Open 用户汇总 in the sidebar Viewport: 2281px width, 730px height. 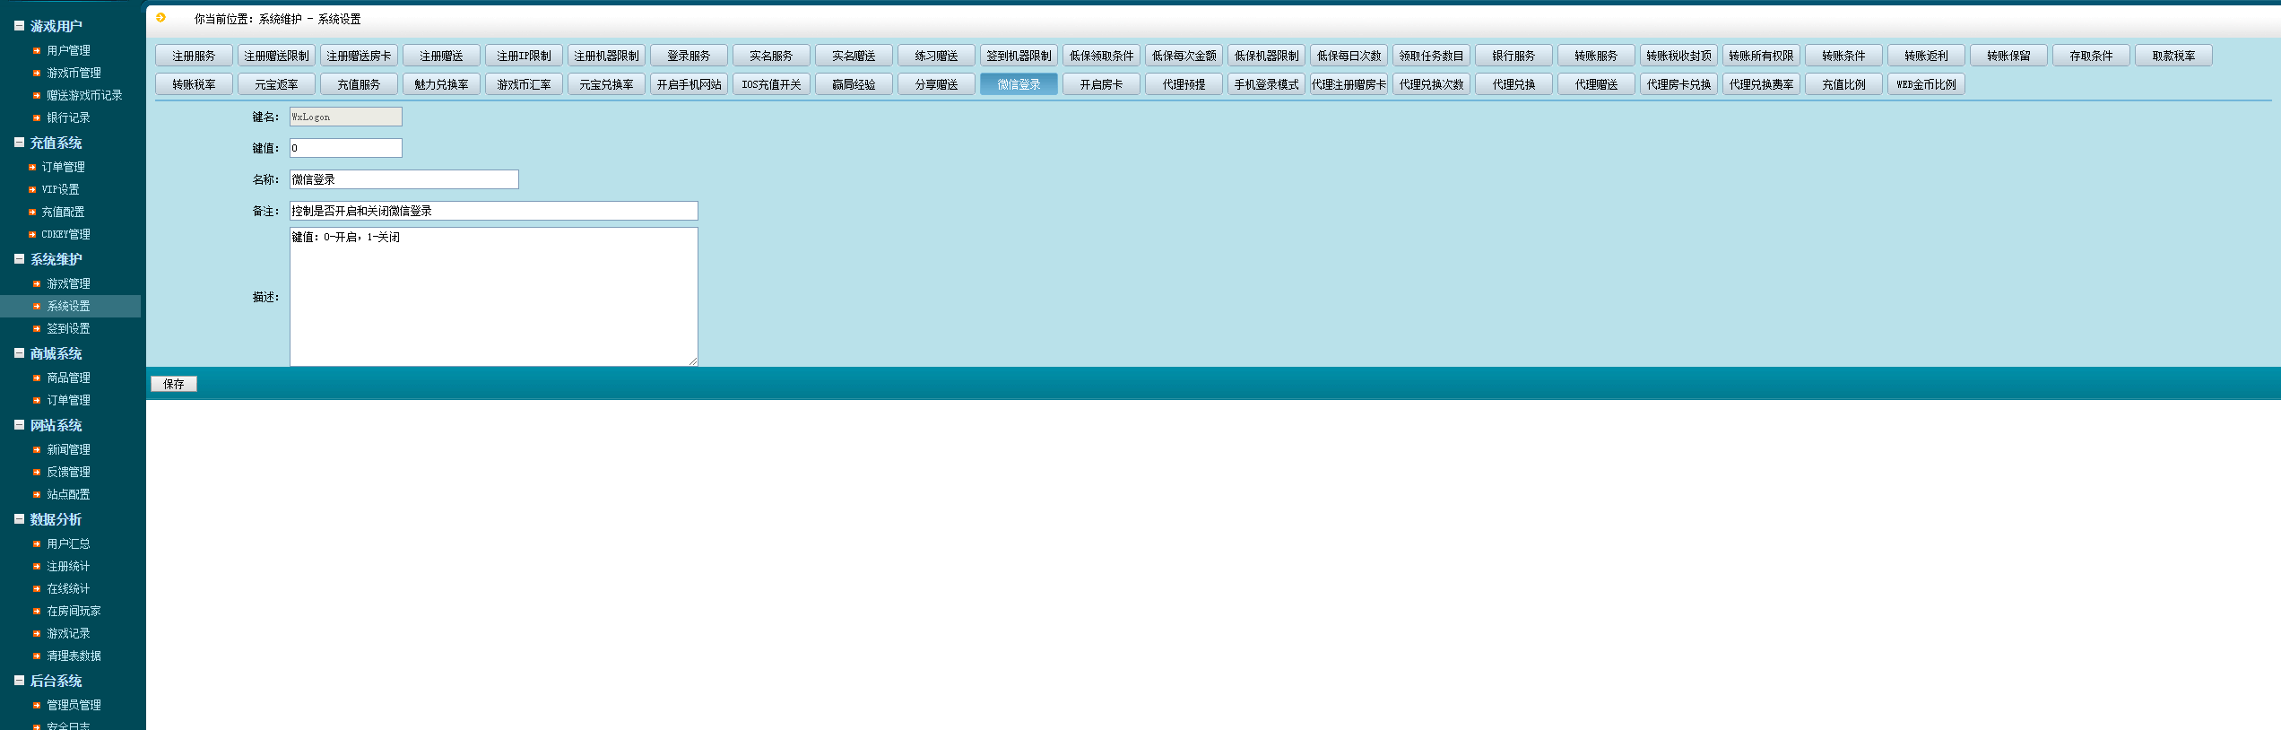(x=68, y=544)
